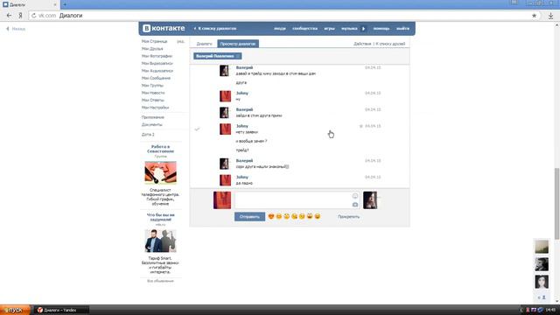Open 'Мои Видеозаписи' in sidebar

157,63
